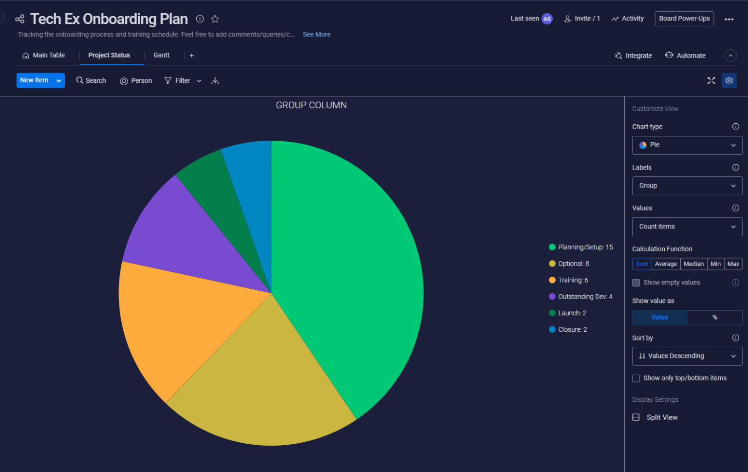Click the Activity icon

click(x=615, y=19)
